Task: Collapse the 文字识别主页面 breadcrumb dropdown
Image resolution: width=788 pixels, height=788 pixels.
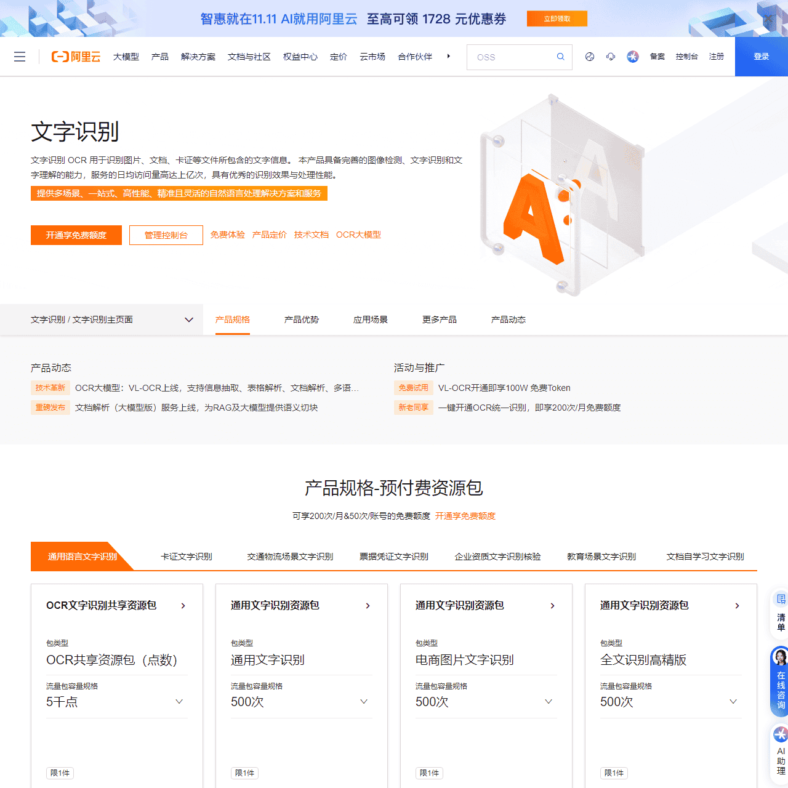Action: click(189, 320)
